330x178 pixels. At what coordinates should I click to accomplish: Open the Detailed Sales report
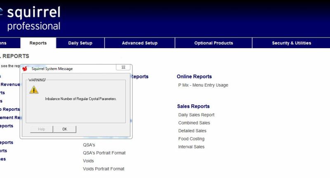pos(192,131)
